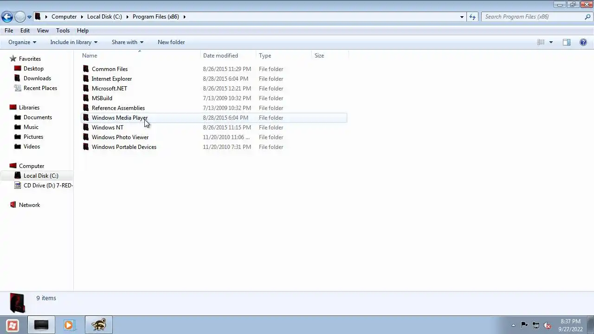Open the Videos library
594x334 pixels.
pos(32,147)
